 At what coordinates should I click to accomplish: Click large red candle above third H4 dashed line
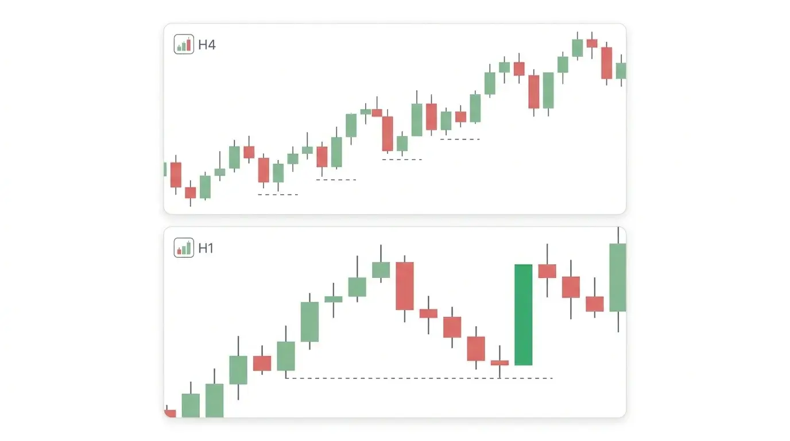(x=388, y=134)
